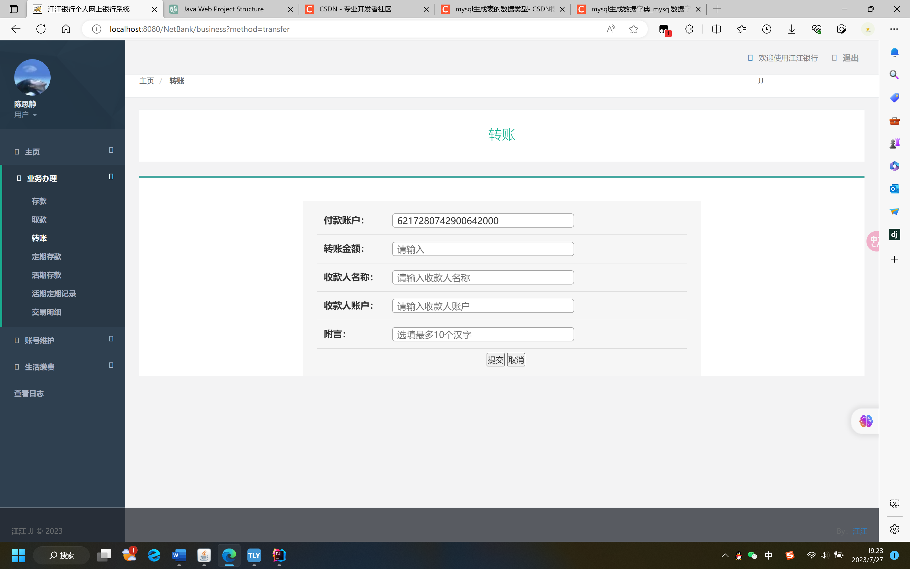
Task: Open the search icon in Edge sidebar
Action: [894, 75]
